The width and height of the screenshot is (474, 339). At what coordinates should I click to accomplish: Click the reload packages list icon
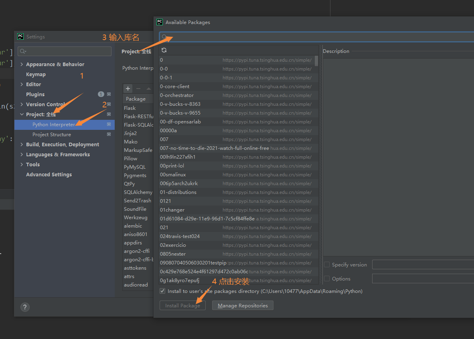164,50
